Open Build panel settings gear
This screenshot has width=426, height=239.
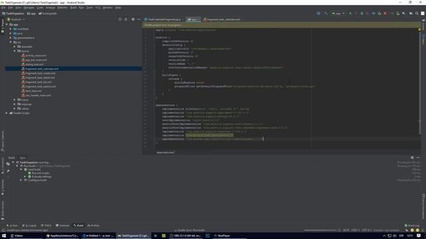pyautogui.click(x=412, y=157)
